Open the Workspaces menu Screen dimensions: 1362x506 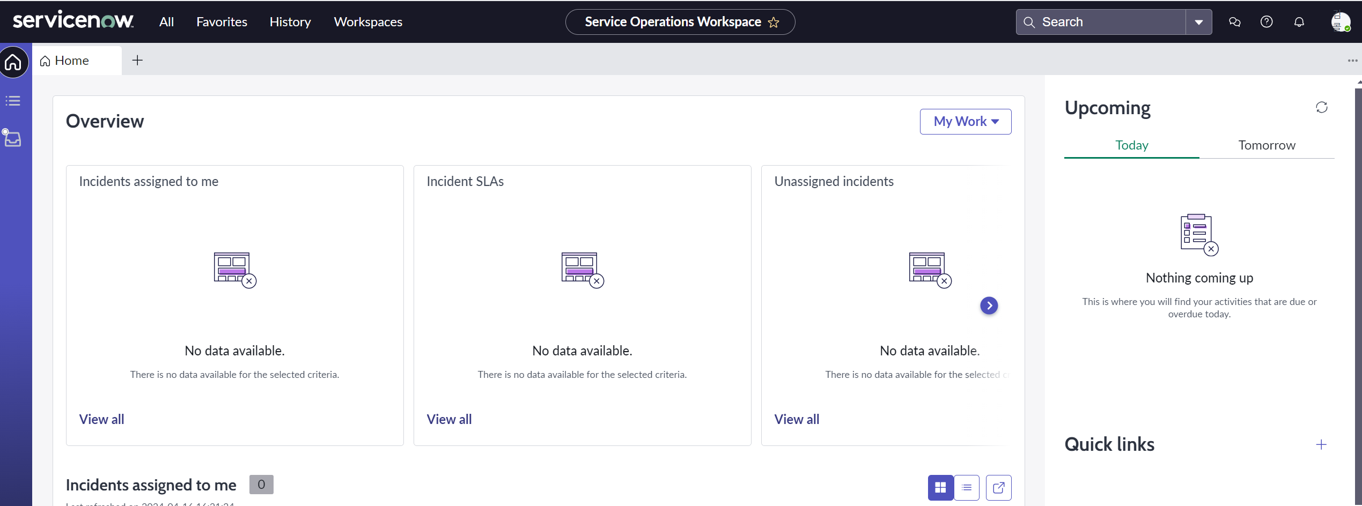368,21
